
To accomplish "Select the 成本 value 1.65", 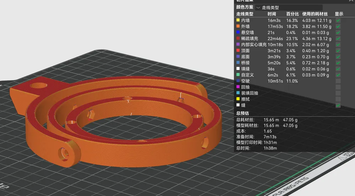I will pos(268,131).
